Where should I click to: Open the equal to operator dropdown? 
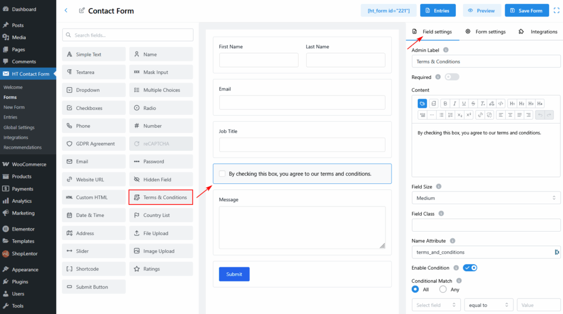pos(489,305)
